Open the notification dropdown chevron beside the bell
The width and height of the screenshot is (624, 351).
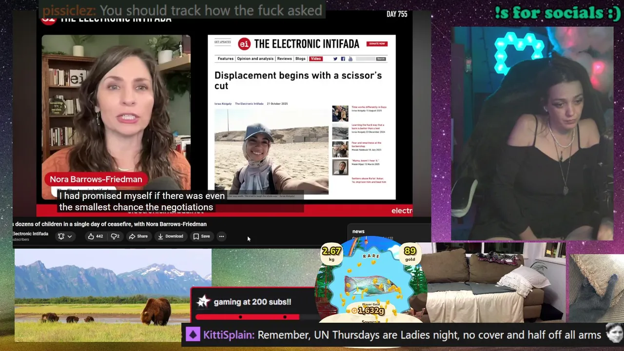coord(70,236)
